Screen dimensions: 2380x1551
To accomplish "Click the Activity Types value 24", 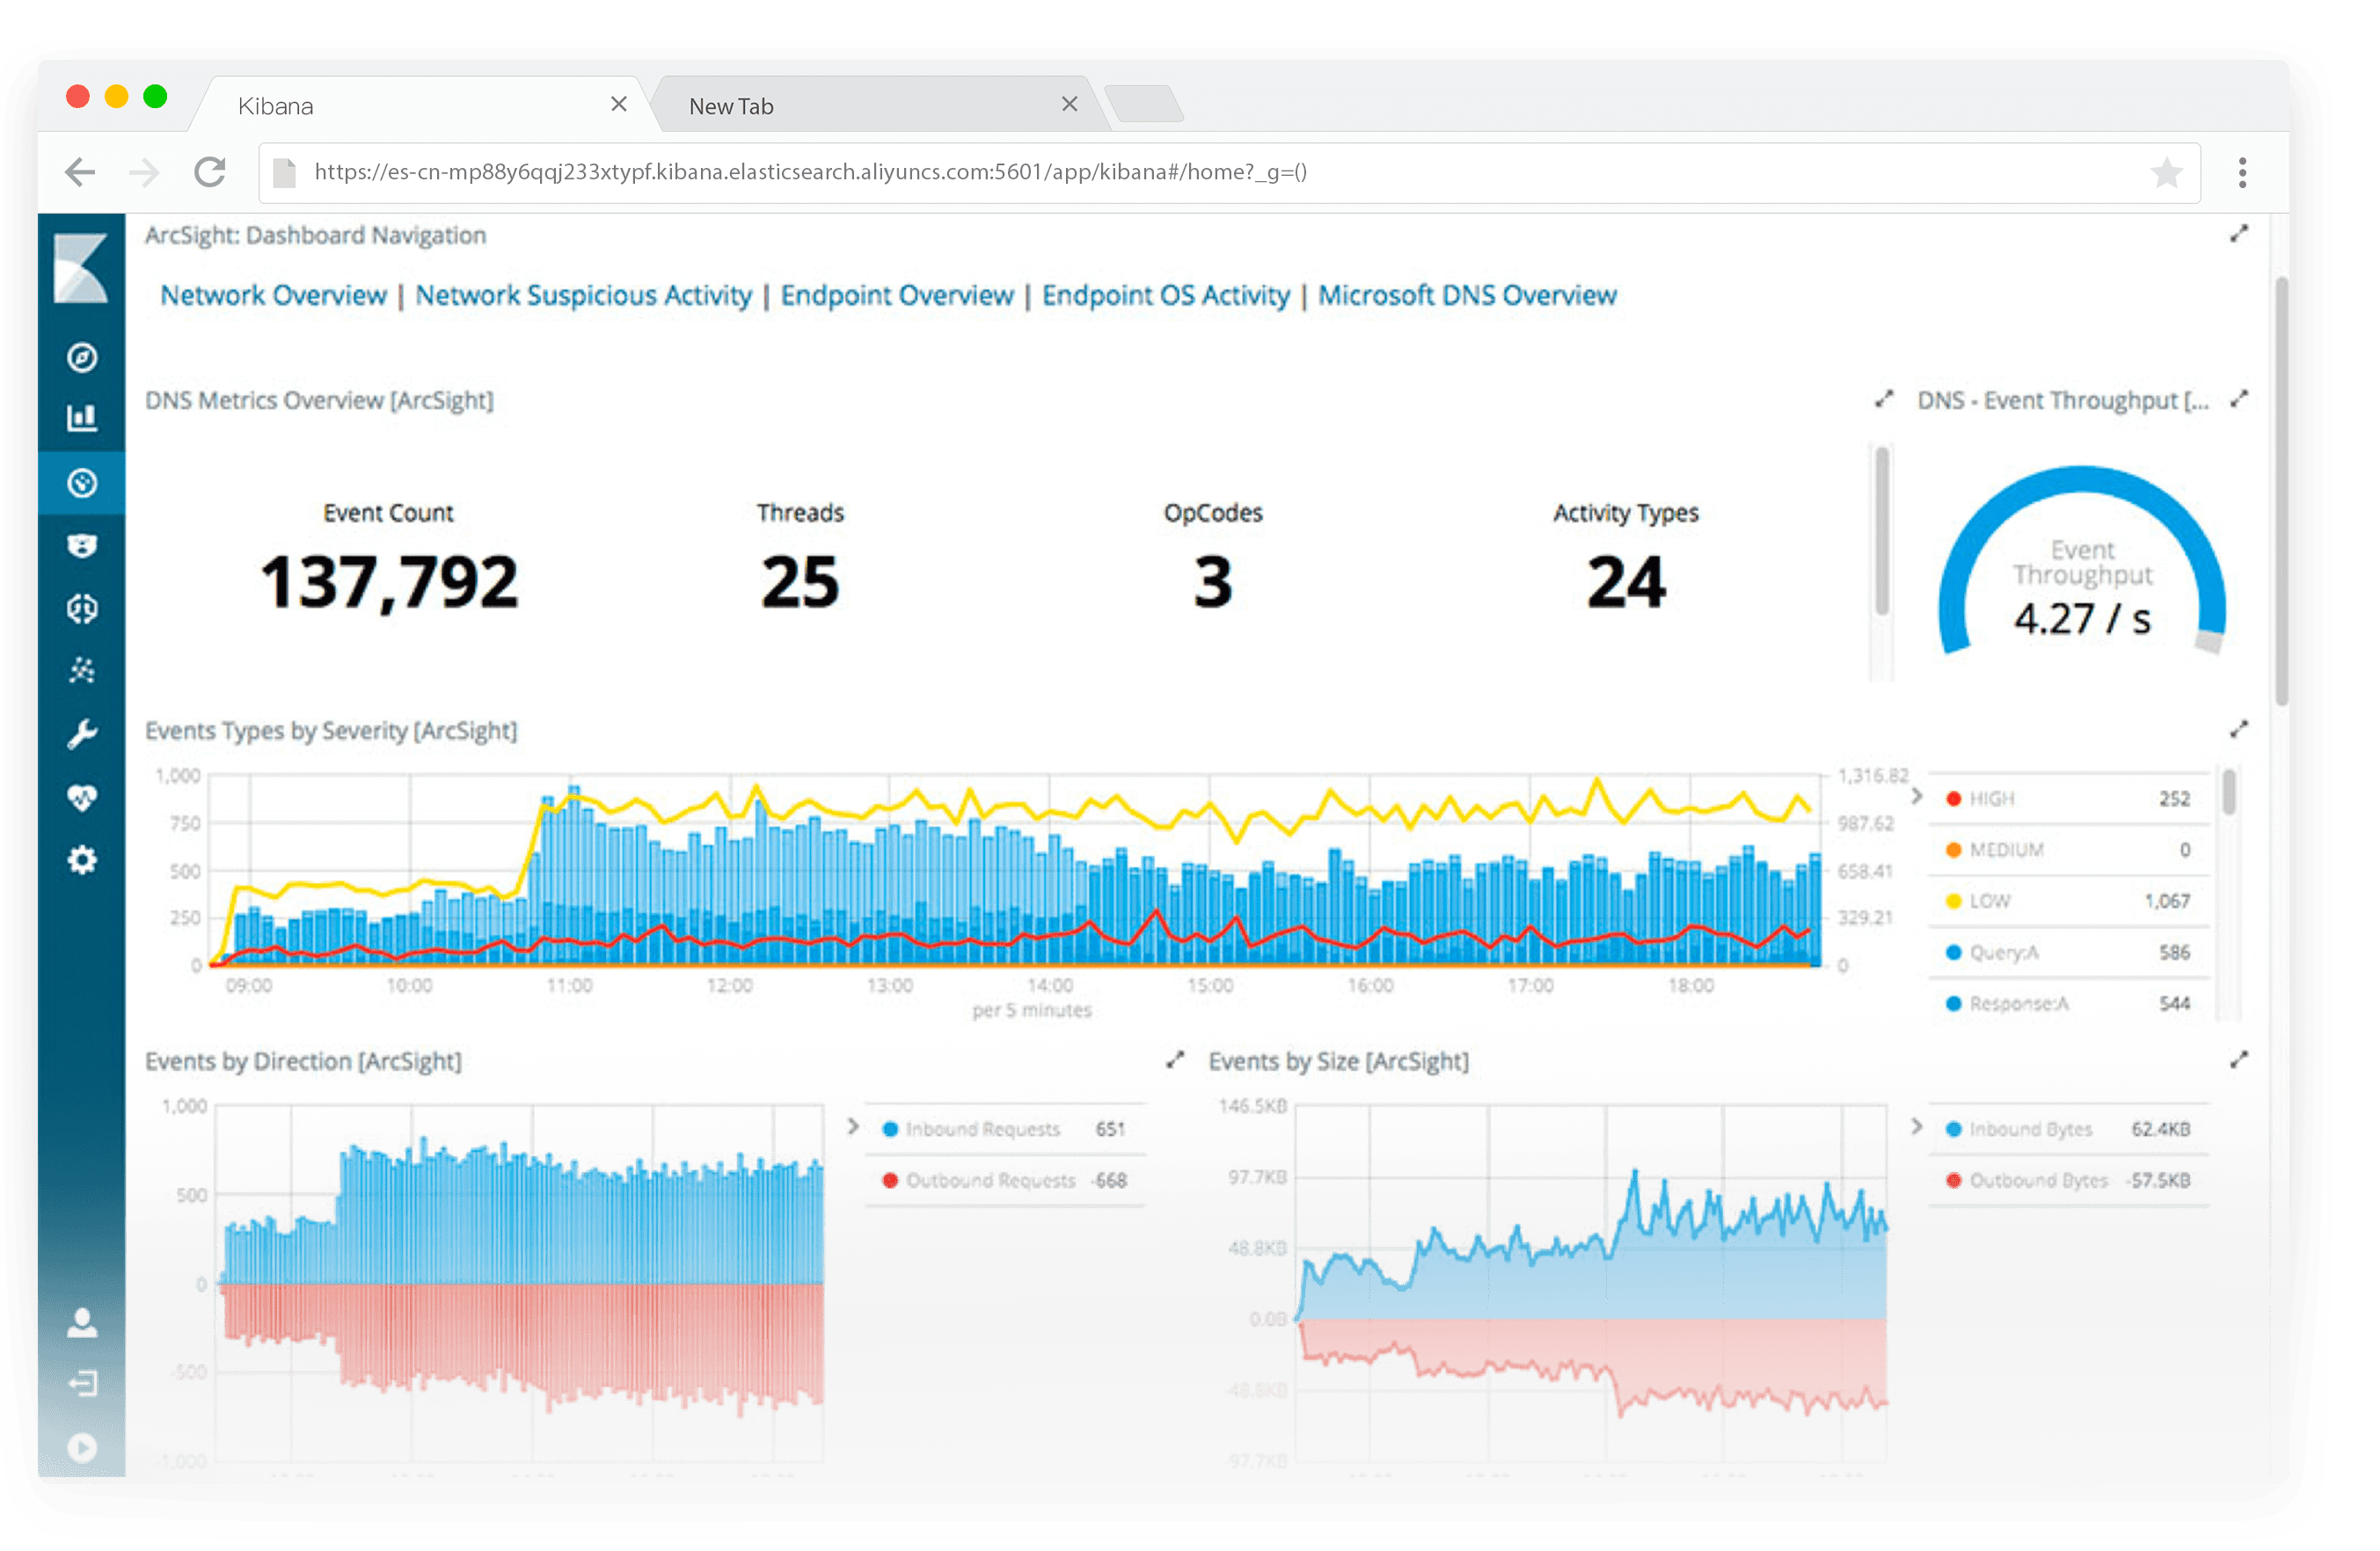I will coord(1625,583).
